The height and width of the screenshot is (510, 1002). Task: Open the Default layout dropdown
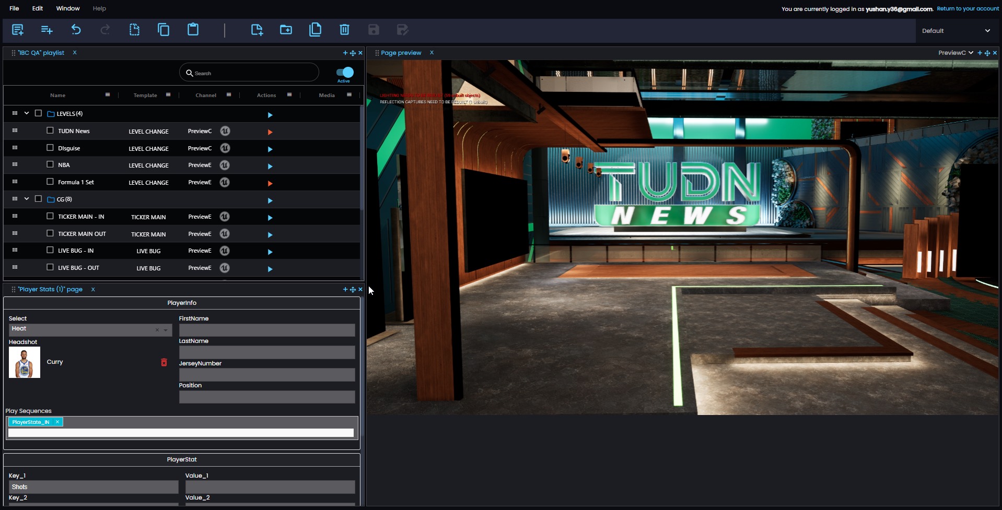[x=956, y=31]
